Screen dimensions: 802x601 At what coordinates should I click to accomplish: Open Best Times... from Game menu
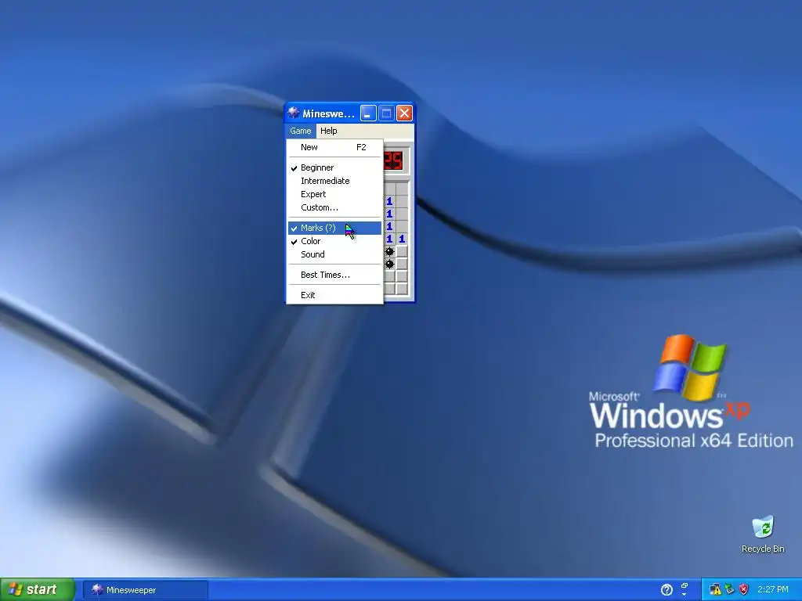click(334, 275)
